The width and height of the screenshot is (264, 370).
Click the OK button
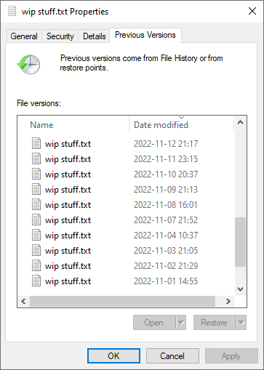113,356
